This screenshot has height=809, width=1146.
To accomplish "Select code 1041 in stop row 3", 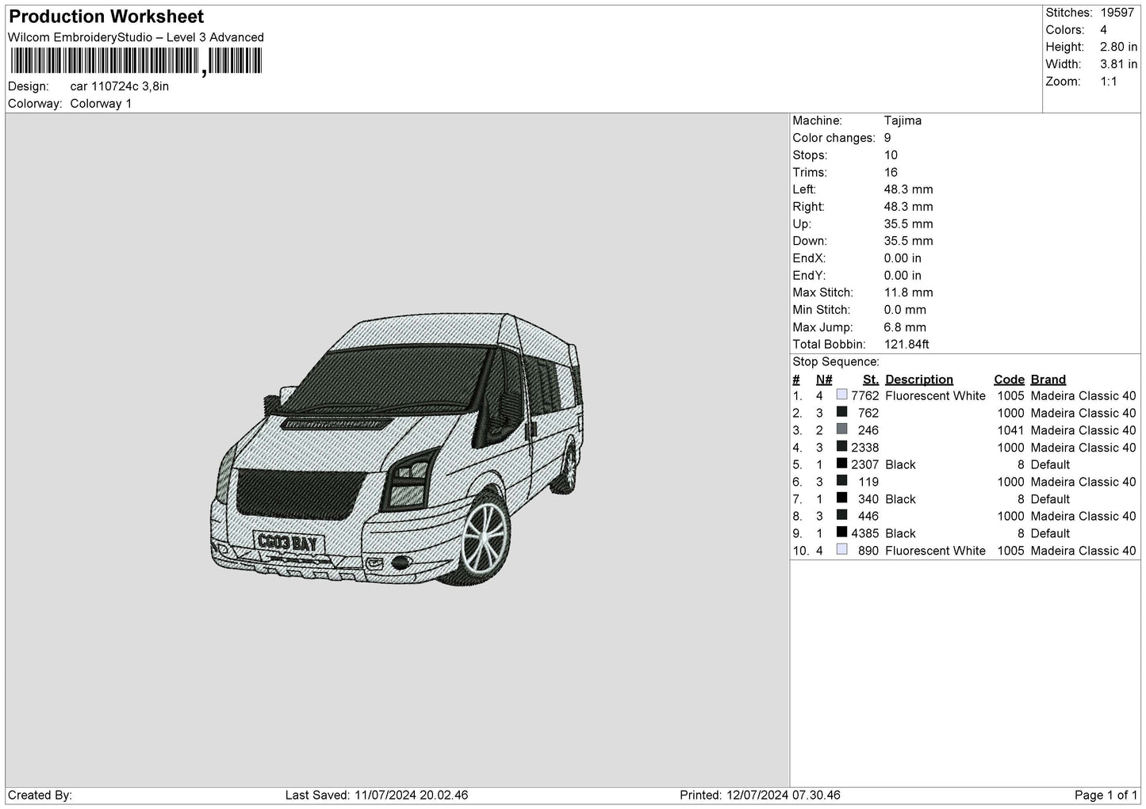I will pos(1011,430).
